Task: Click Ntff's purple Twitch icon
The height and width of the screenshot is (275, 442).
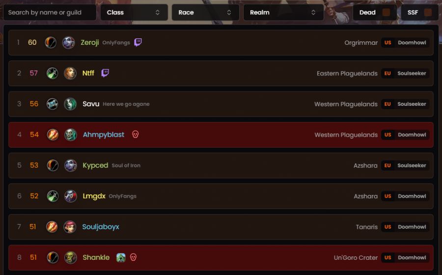Action: click(105, 73)
